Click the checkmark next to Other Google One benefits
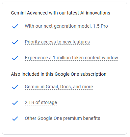Image resolution: width=130 pixels, height=137 pixels. [15, 119]
